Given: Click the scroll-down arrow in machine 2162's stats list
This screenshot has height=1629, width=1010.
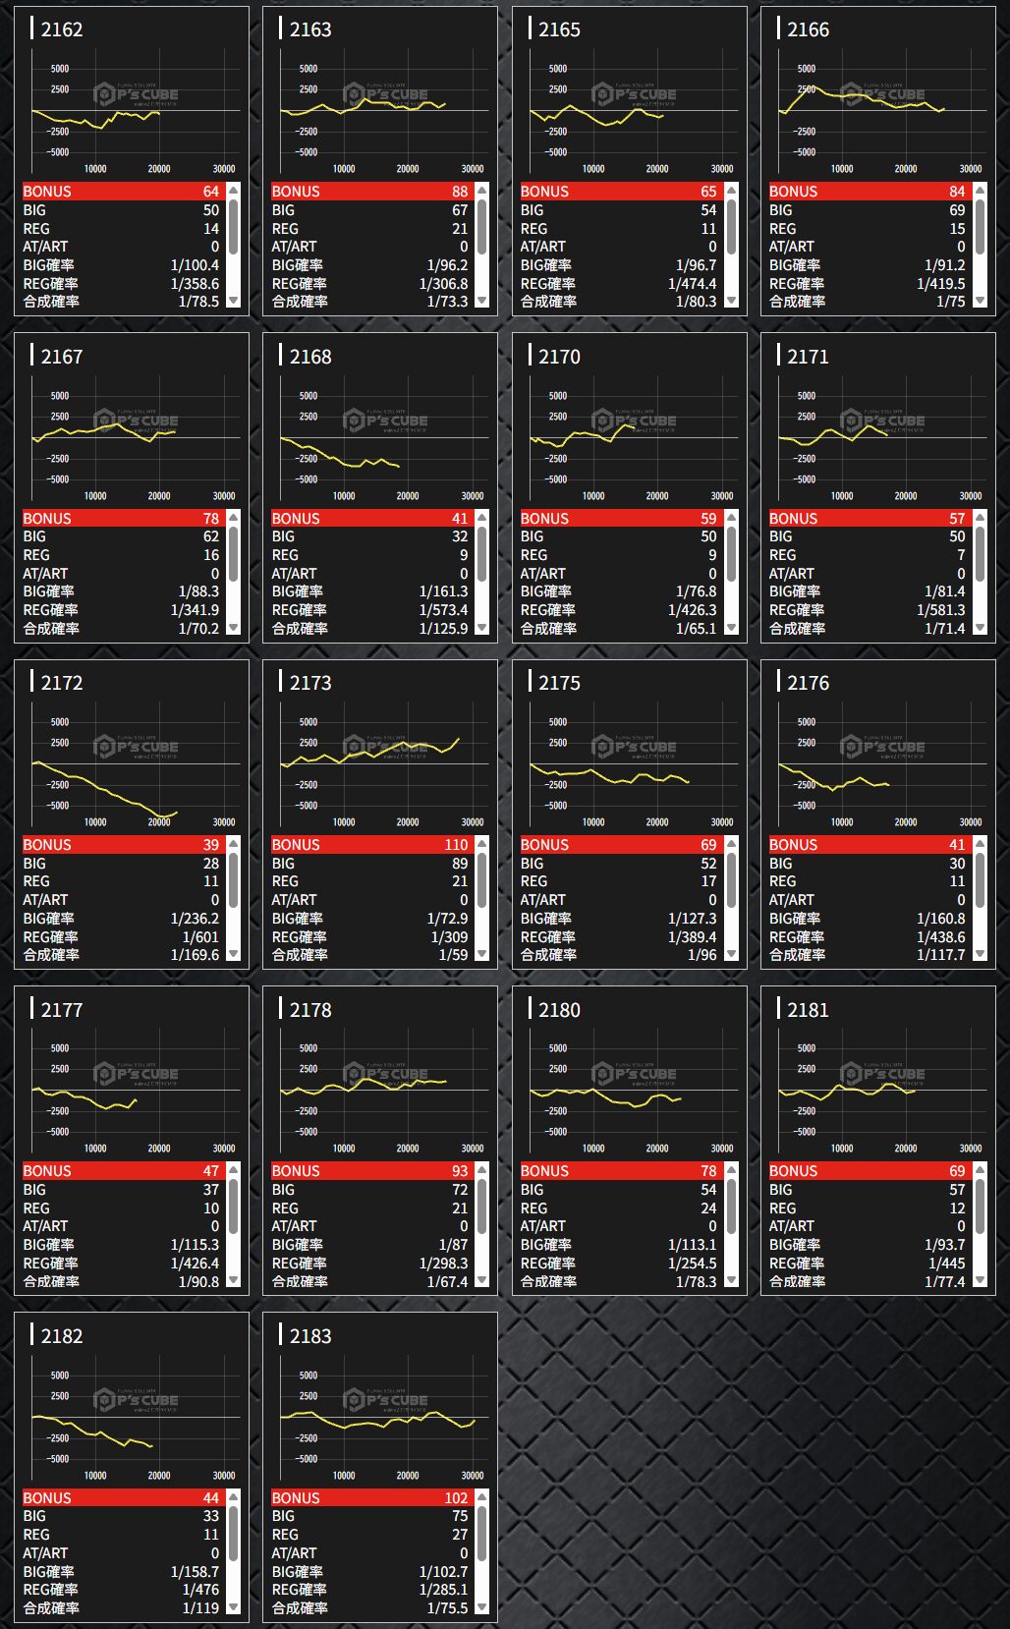Looking at the screenshot, I should 233,301.
